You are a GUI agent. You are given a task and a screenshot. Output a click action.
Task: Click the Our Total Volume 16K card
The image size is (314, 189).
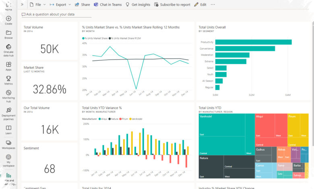50,121
